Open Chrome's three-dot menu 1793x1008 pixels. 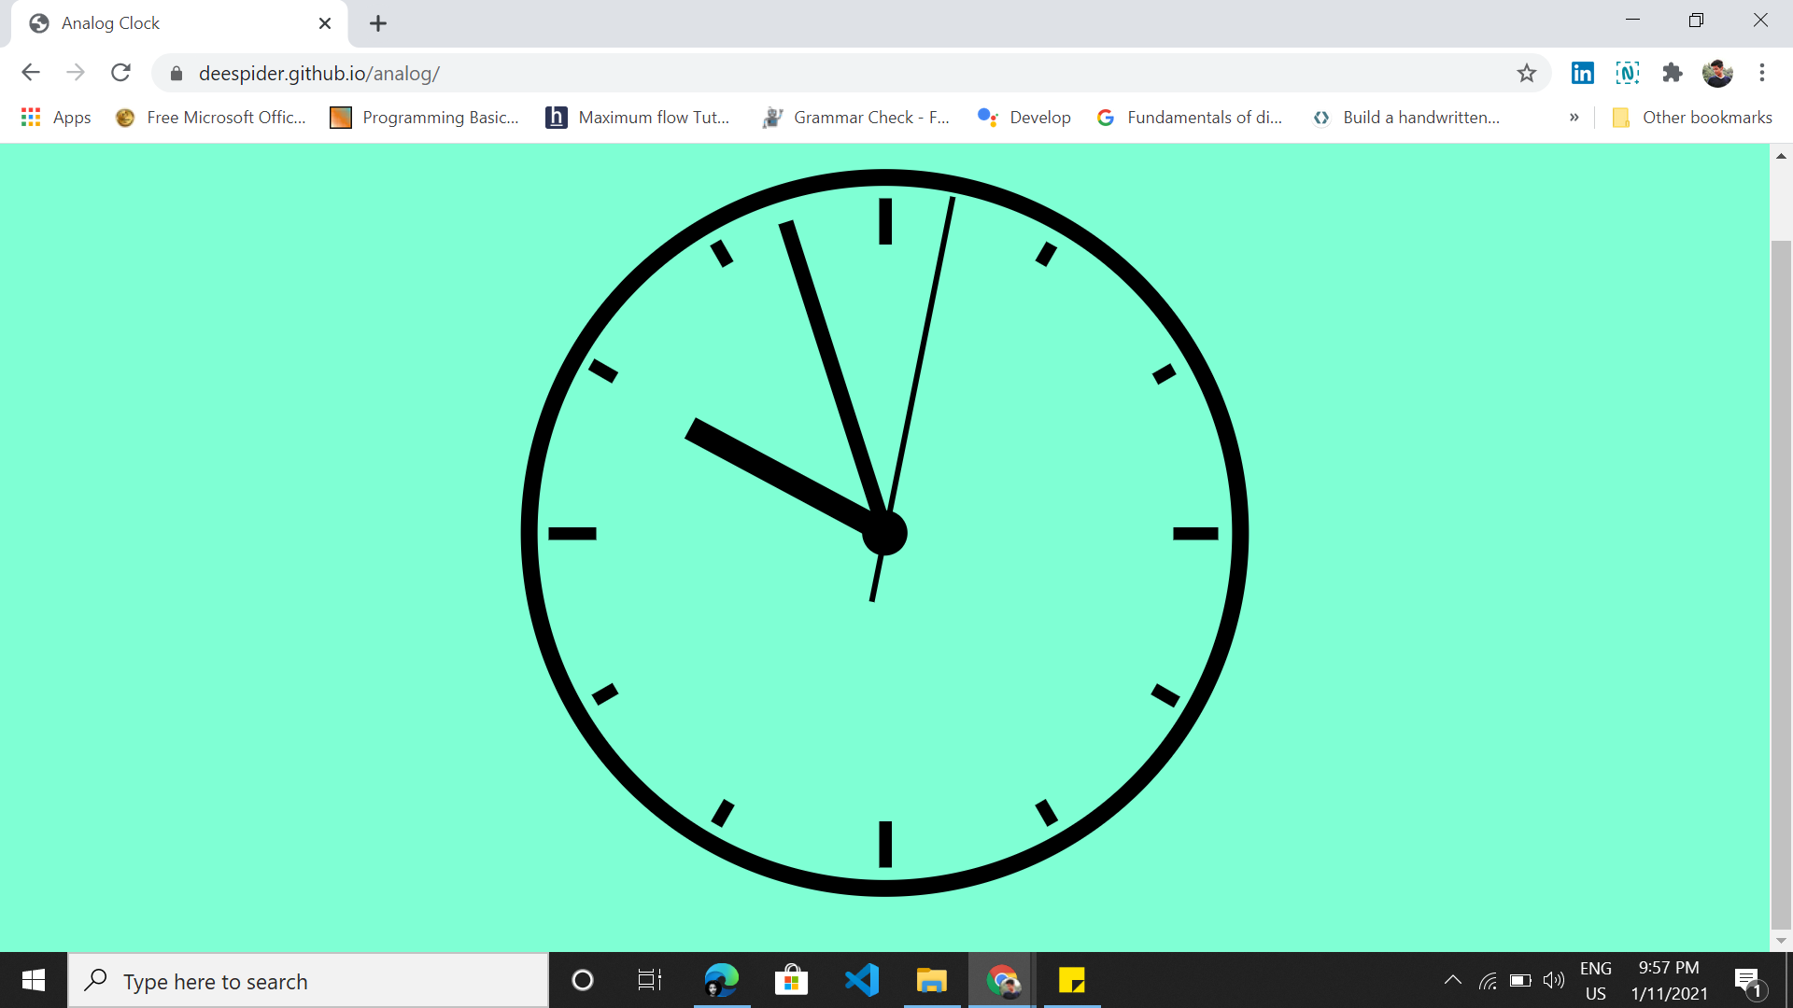1763,73
